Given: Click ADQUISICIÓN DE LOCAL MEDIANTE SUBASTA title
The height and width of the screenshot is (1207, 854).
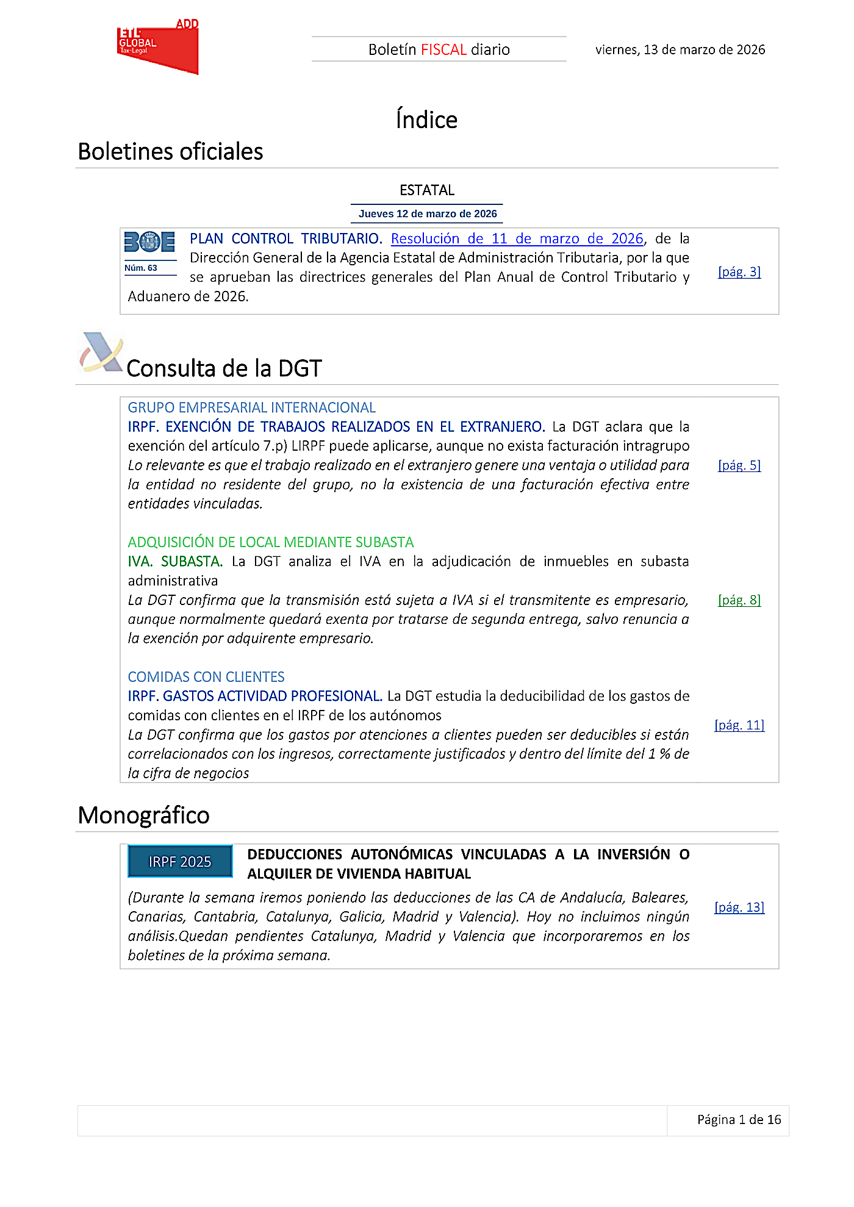Looking at the screenshot, I should pos(271,542).
